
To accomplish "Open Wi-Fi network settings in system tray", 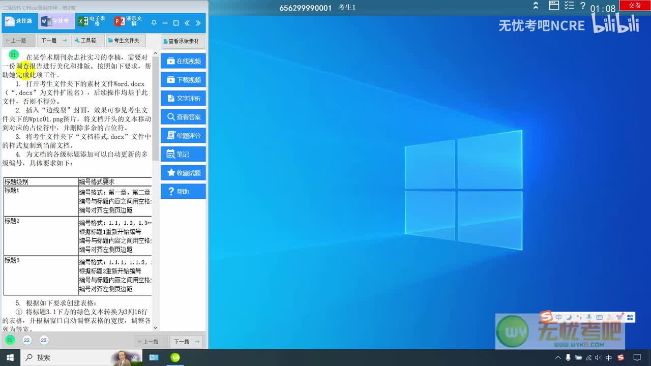I will click(x=588, y=358).
